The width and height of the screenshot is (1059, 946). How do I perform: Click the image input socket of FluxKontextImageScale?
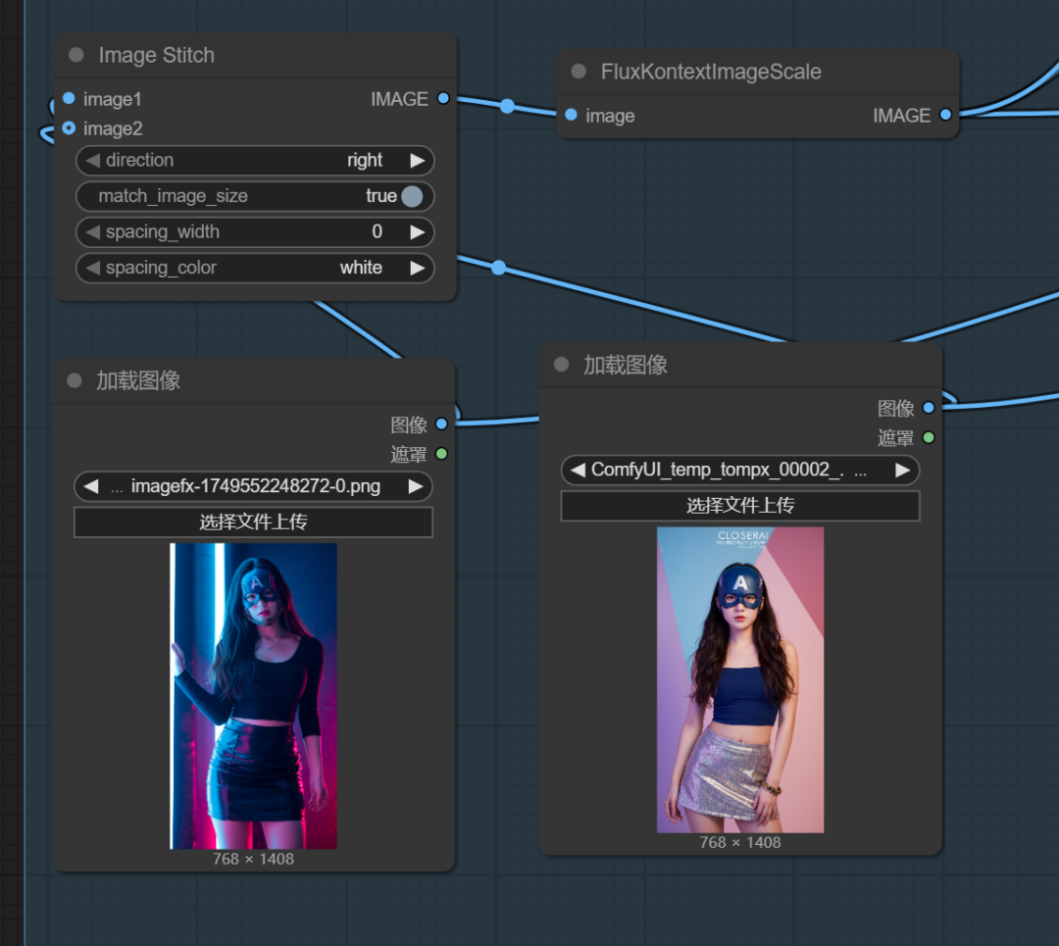pos(572,115)
